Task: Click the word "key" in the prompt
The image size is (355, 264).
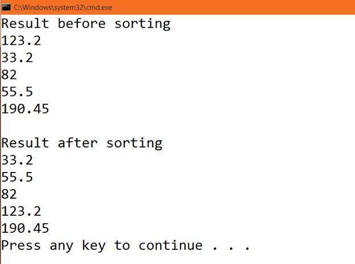Action: (94, 245)
